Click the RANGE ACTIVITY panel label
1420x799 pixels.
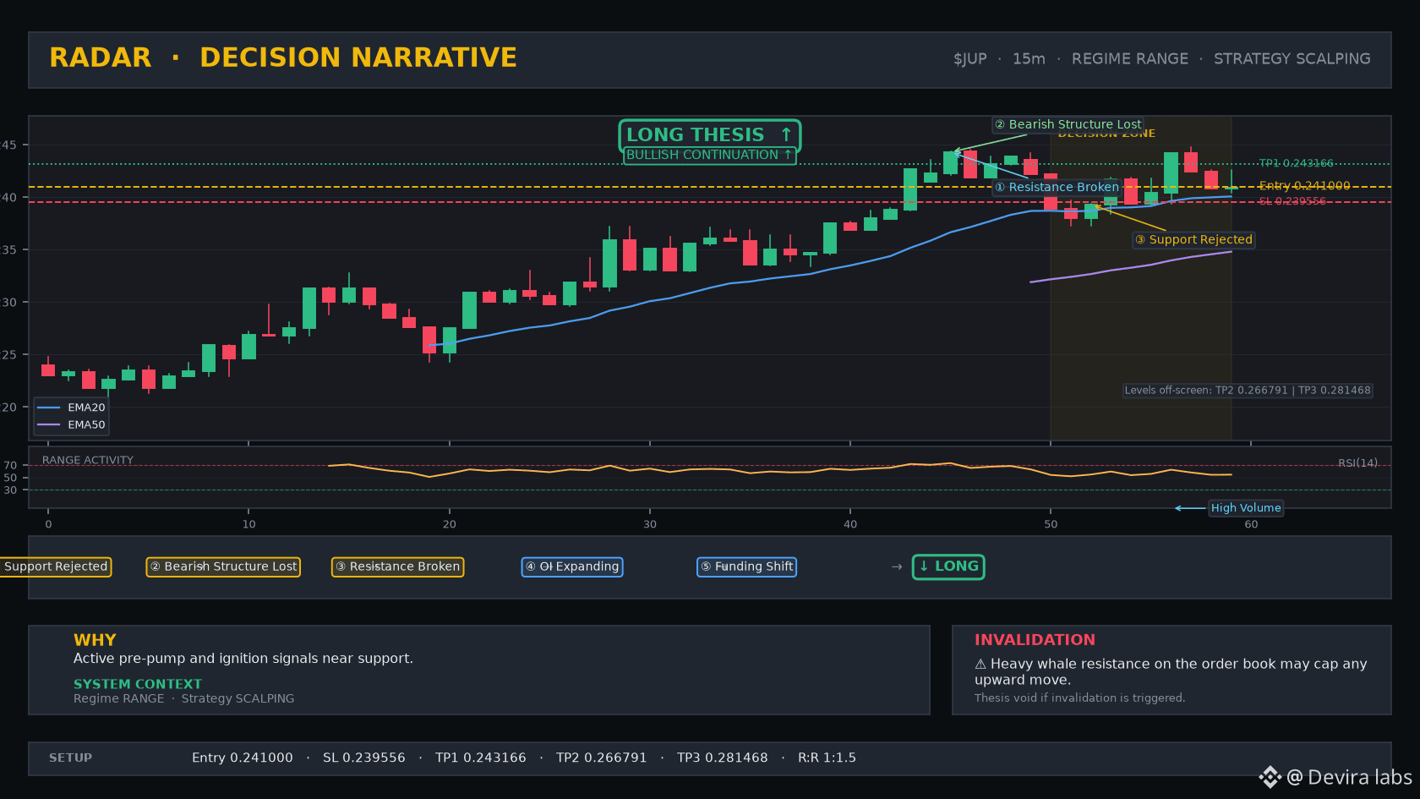88,460
